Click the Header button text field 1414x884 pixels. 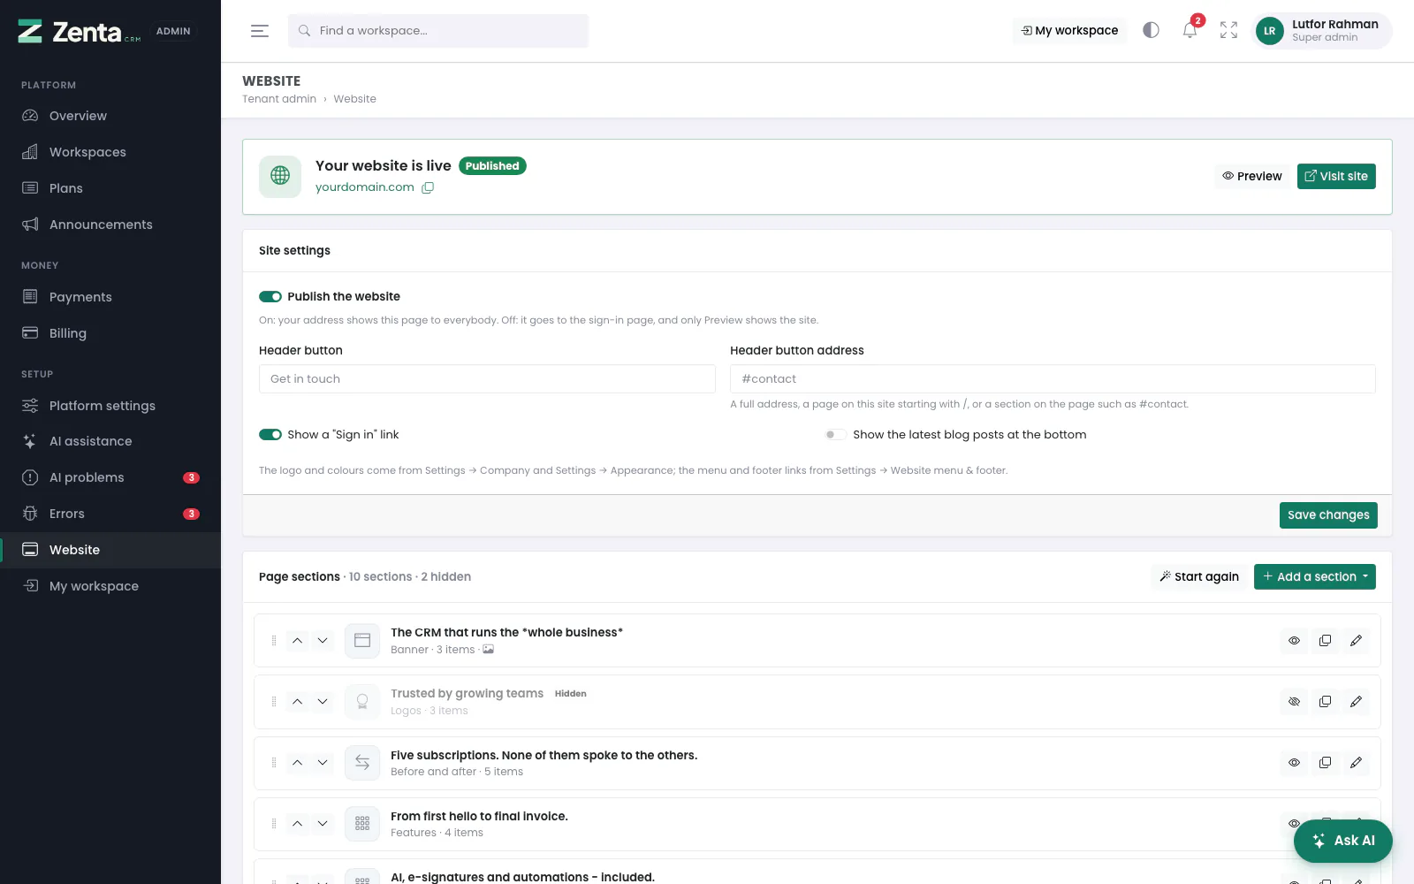pyautogui.click(x=487, y=379)
